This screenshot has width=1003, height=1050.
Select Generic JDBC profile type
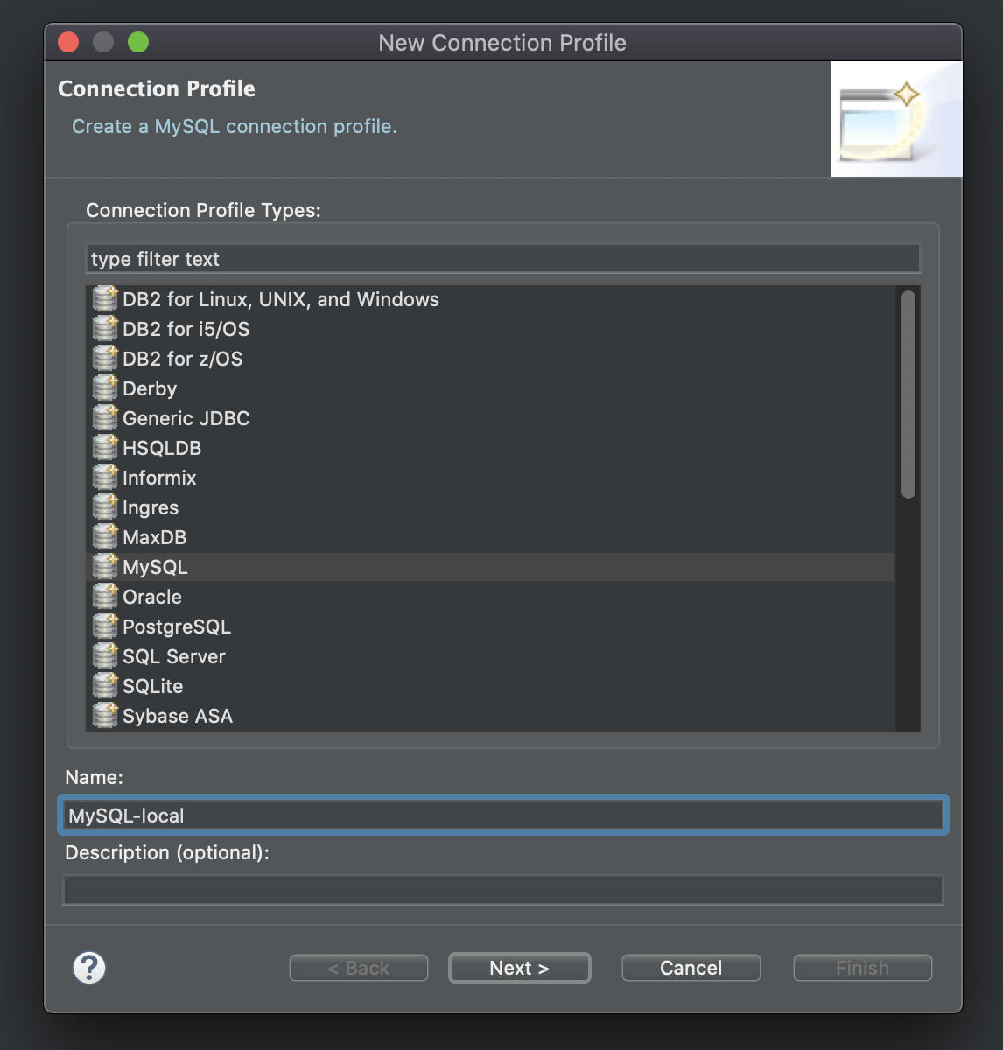tap(491, 418)
